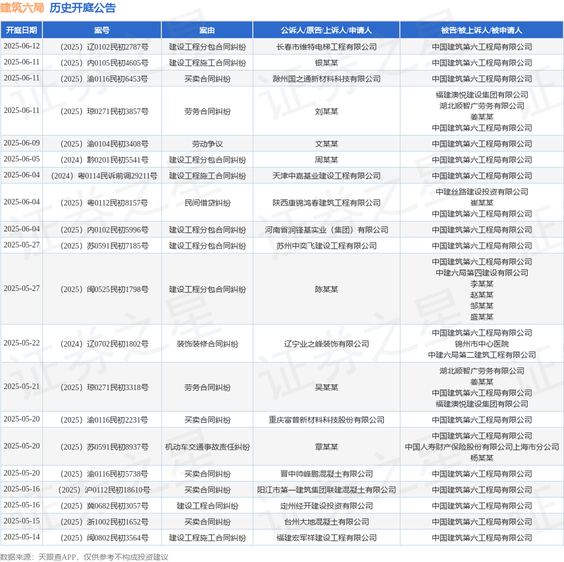Click the 建设工程合同纠纷 cause cell

pos(207,506)
